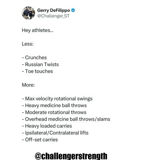Click the blue verified badge icon
Screen dimensions: 142x160
pyautogui.click(x=73, y=10)
